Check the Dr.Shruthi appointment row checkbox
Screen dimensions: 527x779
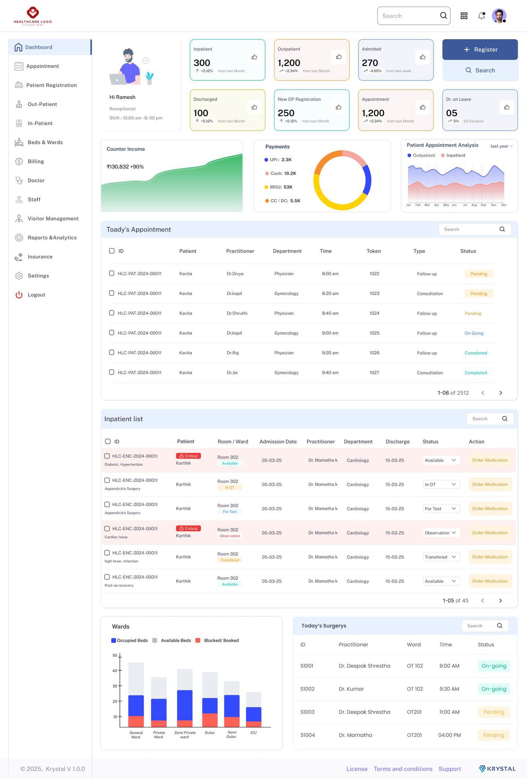tap(112, 313)
